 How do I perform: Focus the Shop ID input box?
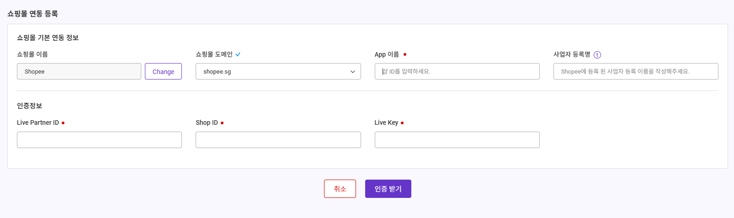(278, 140)
